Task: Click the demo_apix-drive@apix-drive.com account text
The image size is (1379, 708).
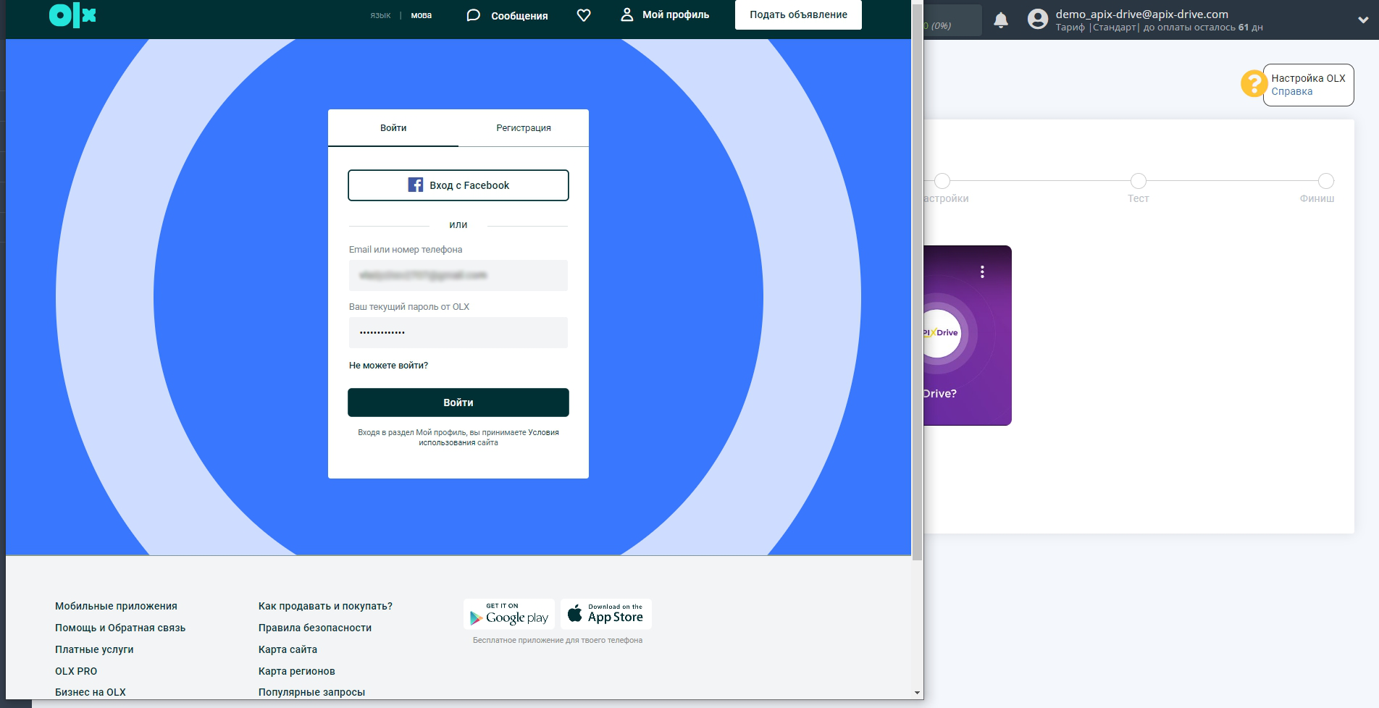Action: click(x=1141, y=14)
